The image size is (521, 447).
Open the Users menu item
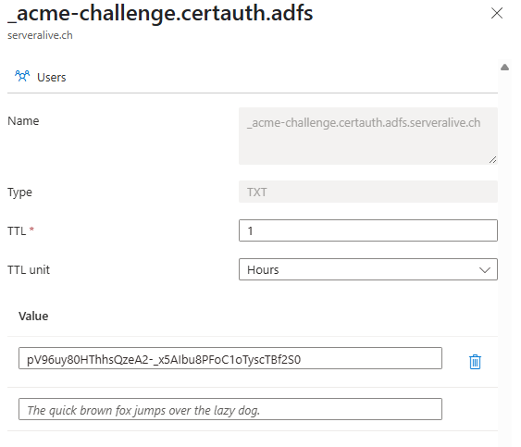pos(40,77)
